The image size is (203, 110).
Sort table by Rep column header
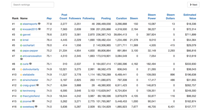tap(49, 18)
